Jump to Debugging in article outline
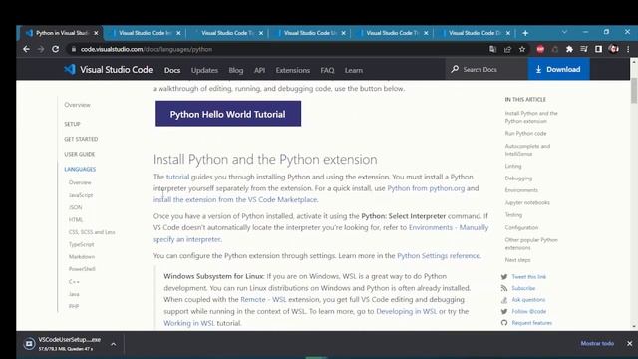Viewport: 638px width, 359px height. tap(518, 179)
